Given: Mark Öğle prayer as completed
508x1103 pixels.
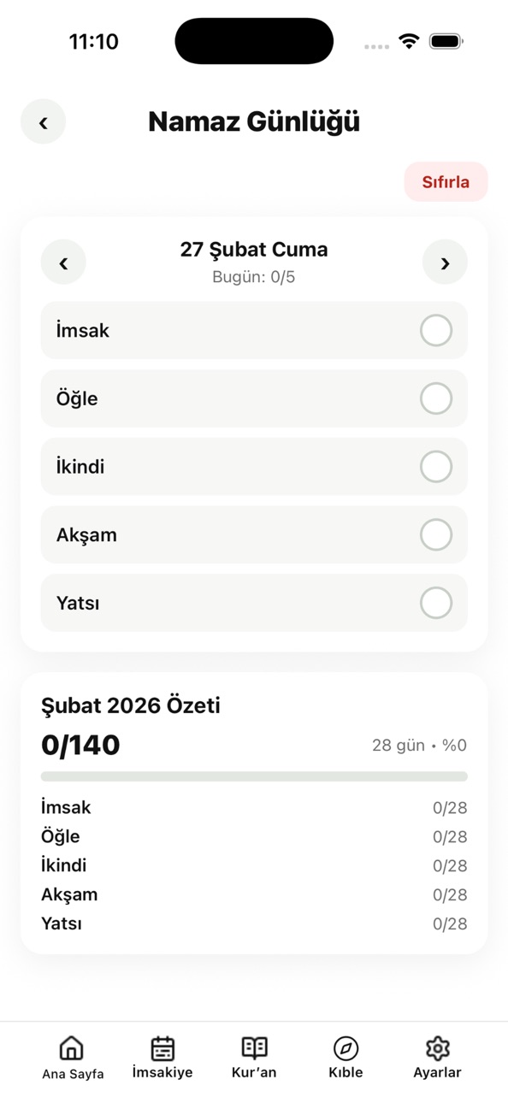Looking at the screenshot, I should click(436, 398).
